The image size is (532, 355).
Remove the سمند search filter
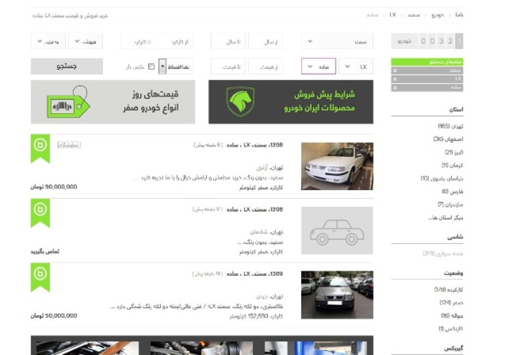tap(394, 70)
